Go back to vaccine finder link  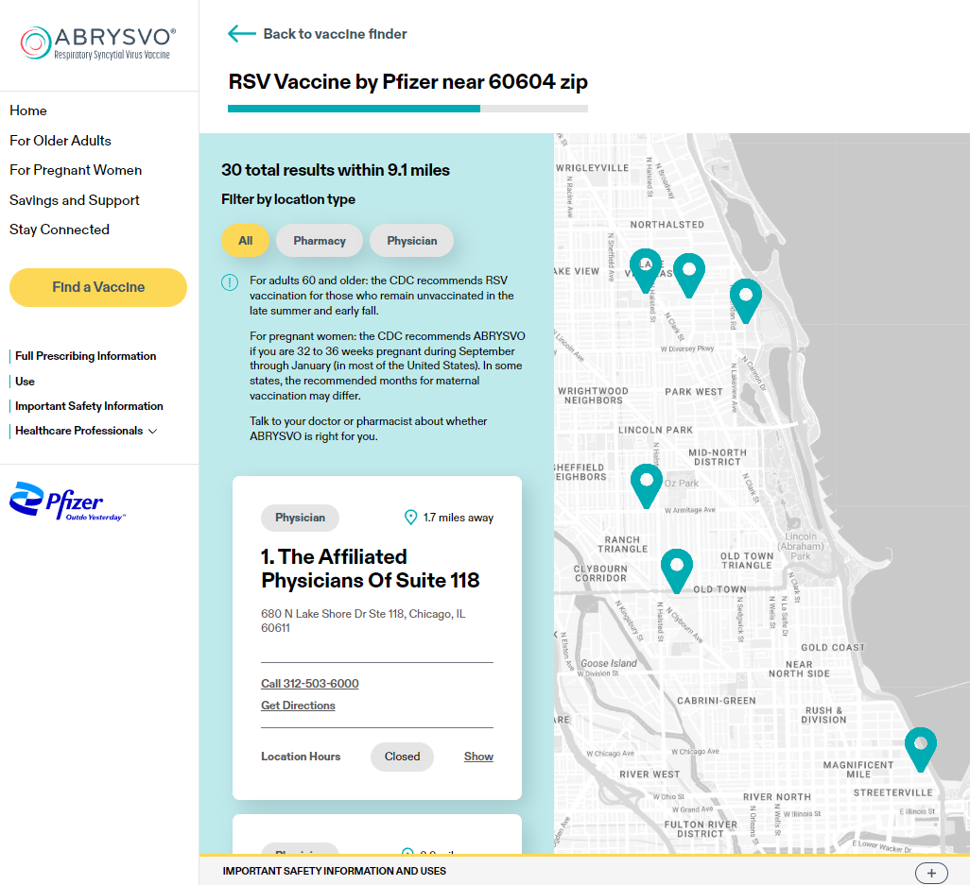click(x=335, y=34)
